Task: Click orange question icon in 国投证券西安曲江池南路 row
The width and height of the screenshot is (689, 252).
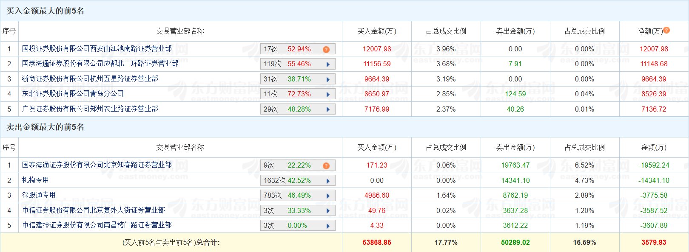Action: pos(326,50)
